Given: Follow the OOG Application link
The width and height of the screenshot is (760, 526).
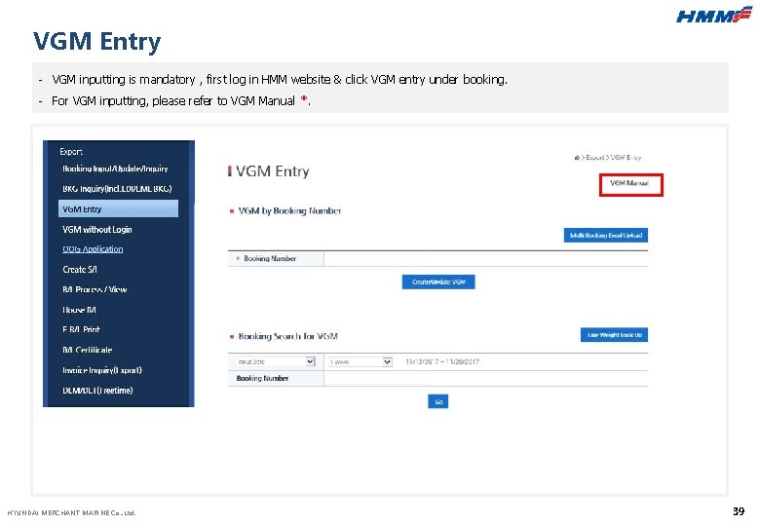Looking at the screenshot, I should pyautogui.click(x=93, y=249).
